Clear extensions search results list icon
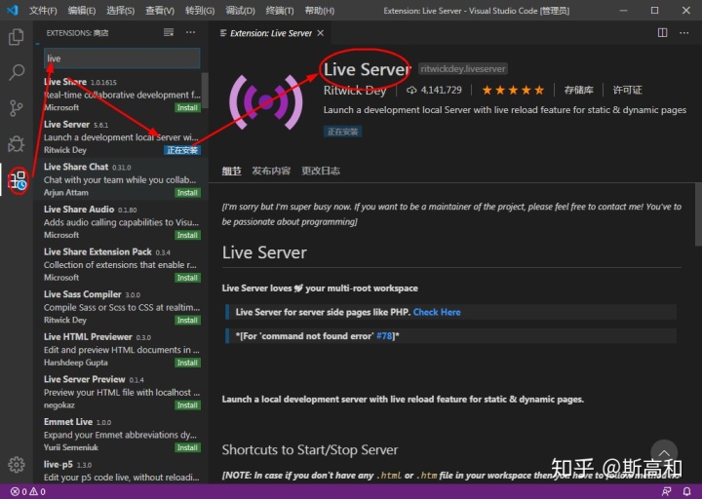 [x=169, y=32]
